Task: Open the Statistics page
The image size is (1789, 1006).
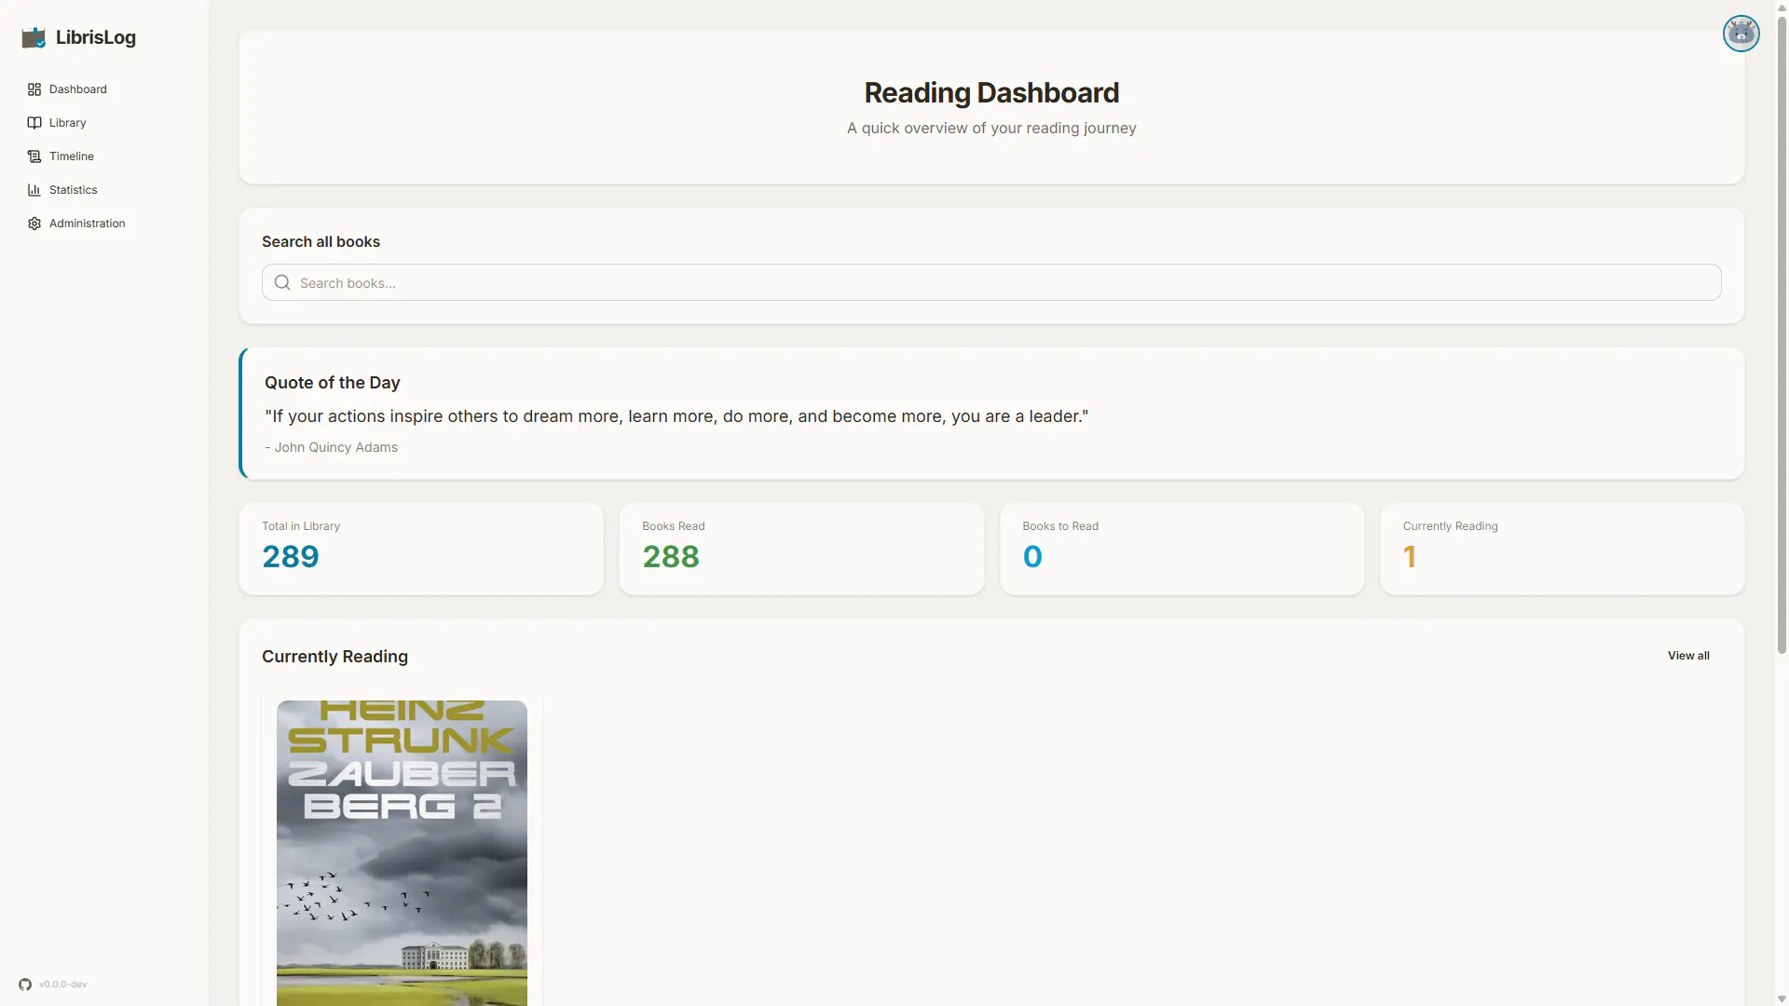Action: coord(74,190)
